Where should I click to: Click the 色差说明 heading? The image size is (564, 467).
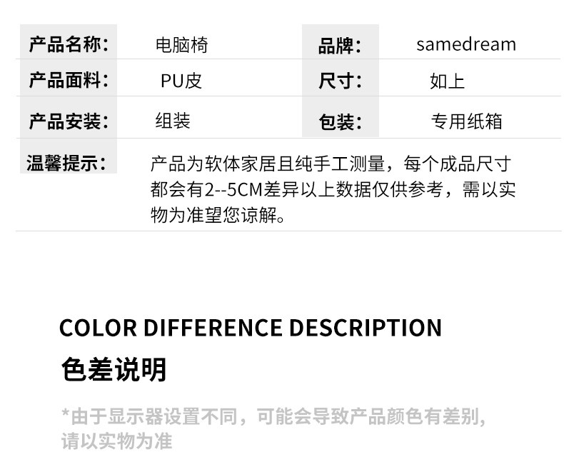[x=114, y=370]
